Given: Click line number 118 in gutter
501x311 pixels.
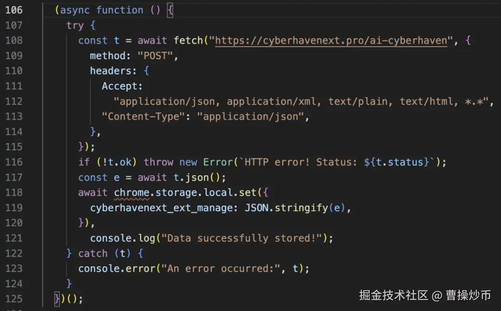Looking at the screenshot, I should tap(13, 193).
